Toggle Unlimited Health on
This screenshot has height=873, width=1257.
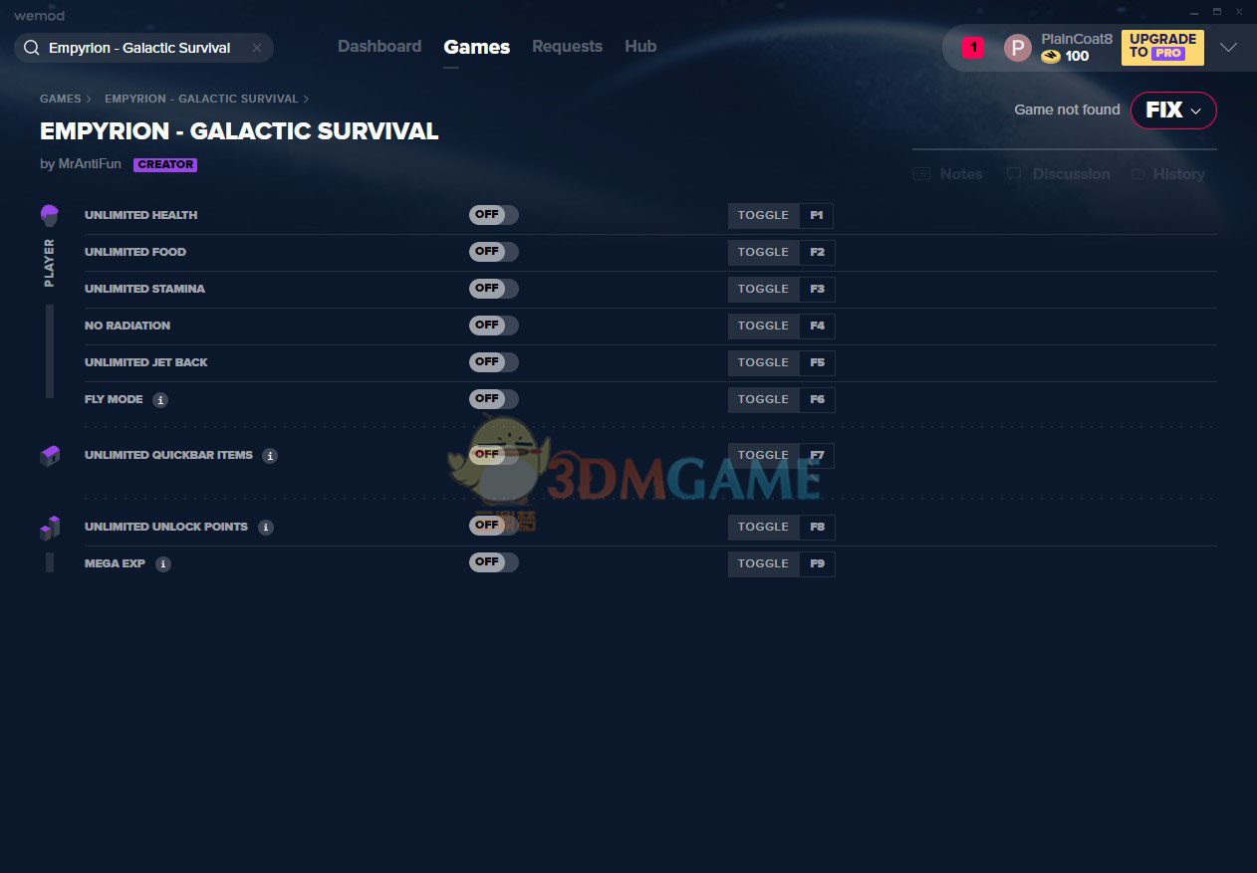pyautogui.click(x=494, y=215)
